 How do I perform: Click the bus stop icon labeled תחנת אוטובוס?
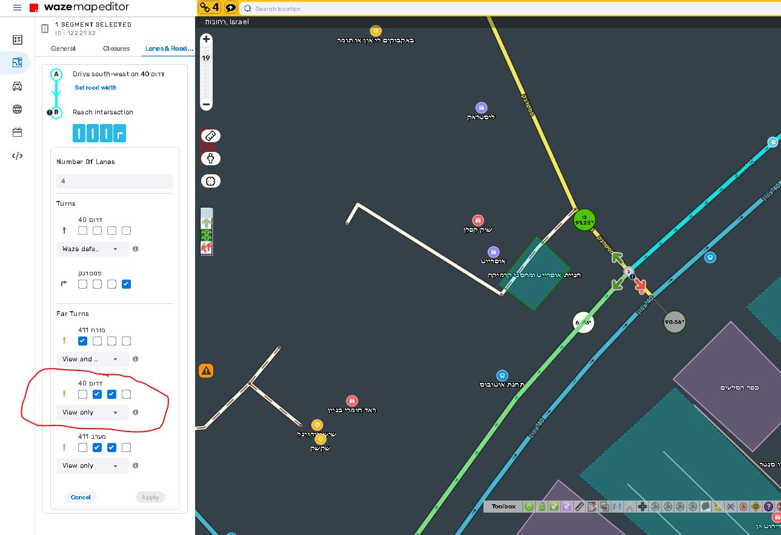[502, 376]
